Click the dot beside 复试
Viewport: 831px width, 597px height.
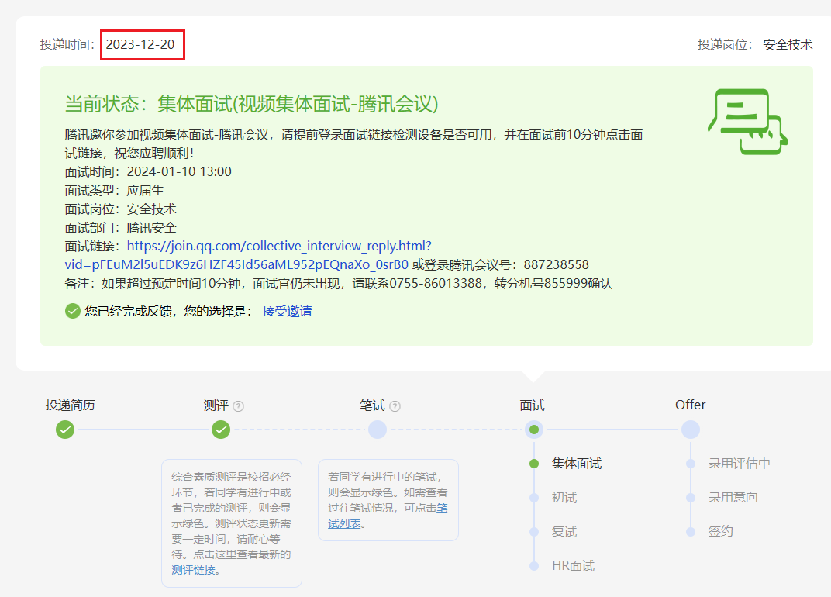[x=534, y=532]
